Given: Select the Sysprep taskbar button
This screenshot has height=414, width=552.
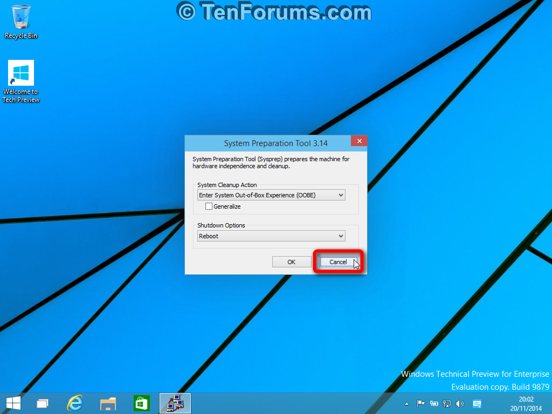Looking at the screenshot, I should coord(175,403).
